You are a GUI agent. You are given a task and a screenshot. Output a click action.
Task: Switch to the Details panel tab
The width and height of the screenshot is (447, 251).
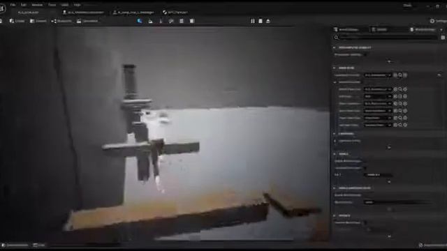[380, 29]
